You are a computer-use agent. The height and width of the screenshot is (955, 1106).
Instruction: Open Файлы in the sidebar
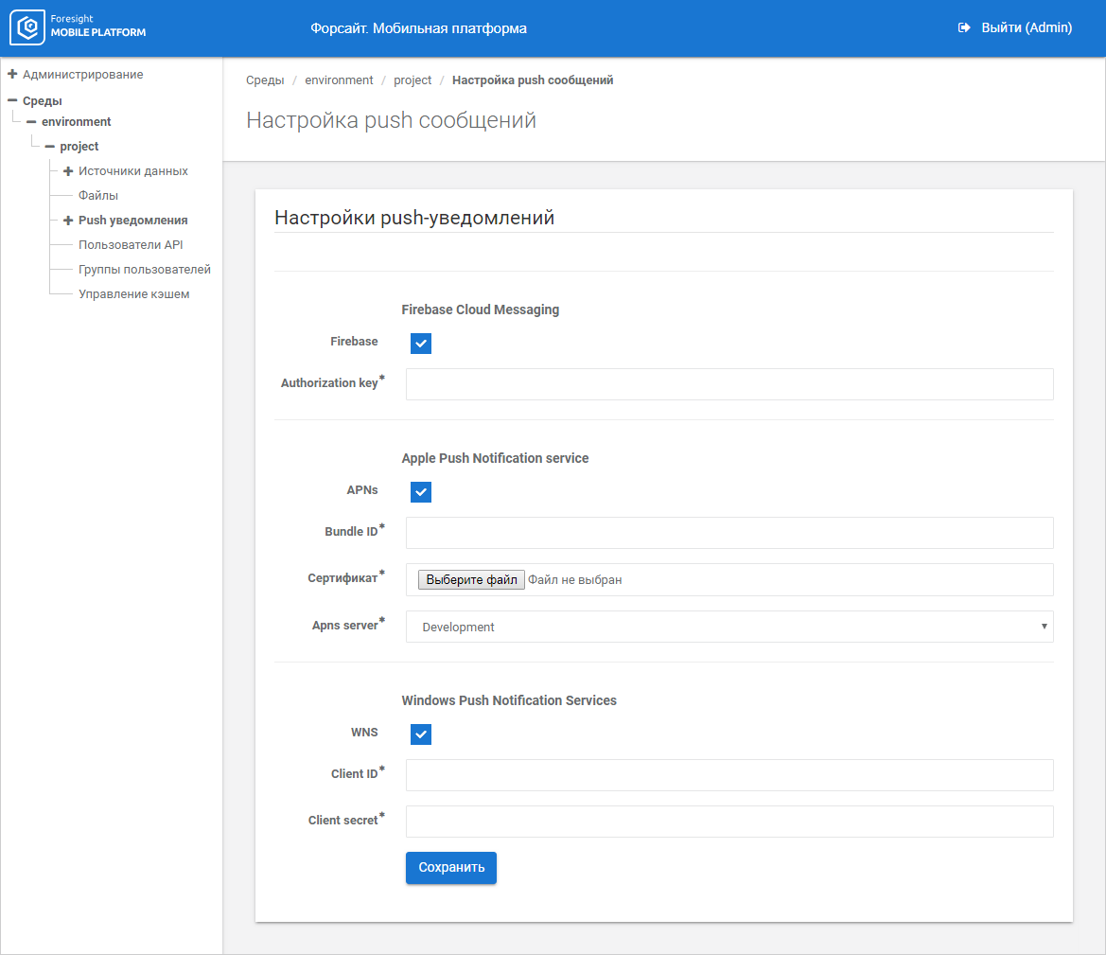pos(98,196)
